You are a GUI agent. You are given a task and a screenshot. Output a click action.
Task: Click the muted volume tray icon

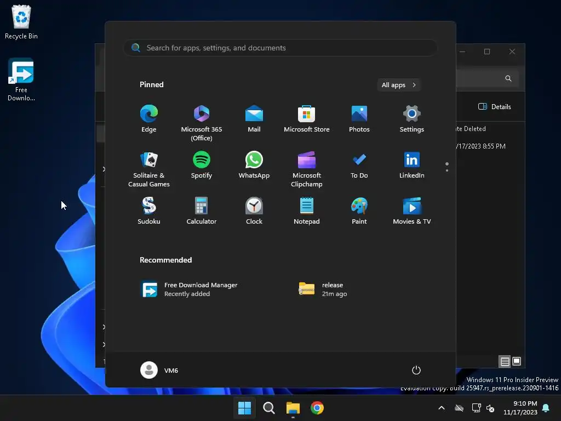coord(490,408)
